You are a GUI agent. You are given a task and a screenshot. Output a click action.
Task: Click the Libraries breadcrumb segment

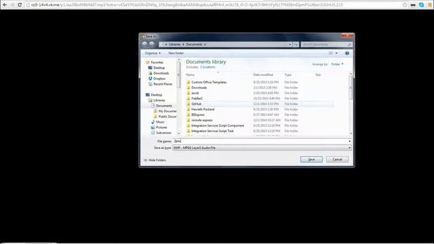[x=174, y=44]
